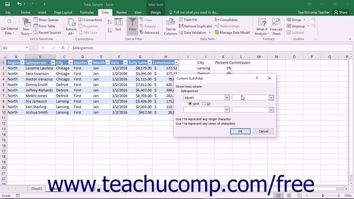Click the Refresh All icon
354x199 pixels.
click(71, 27)
